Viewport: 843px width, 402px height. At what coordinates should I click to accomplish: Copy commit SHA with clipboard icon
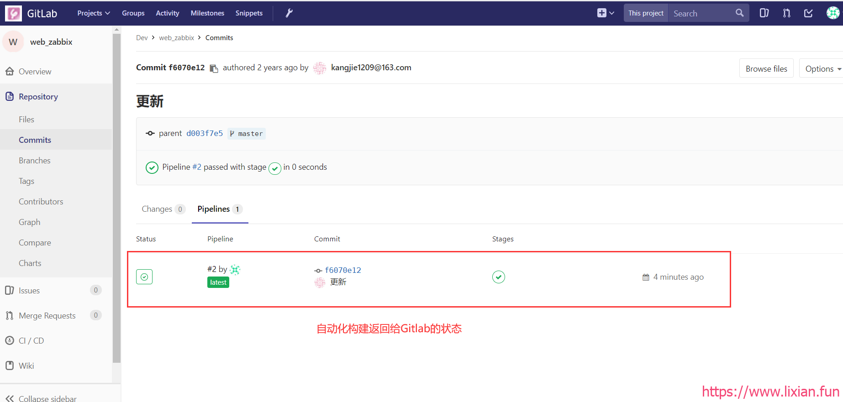[214, 68]
